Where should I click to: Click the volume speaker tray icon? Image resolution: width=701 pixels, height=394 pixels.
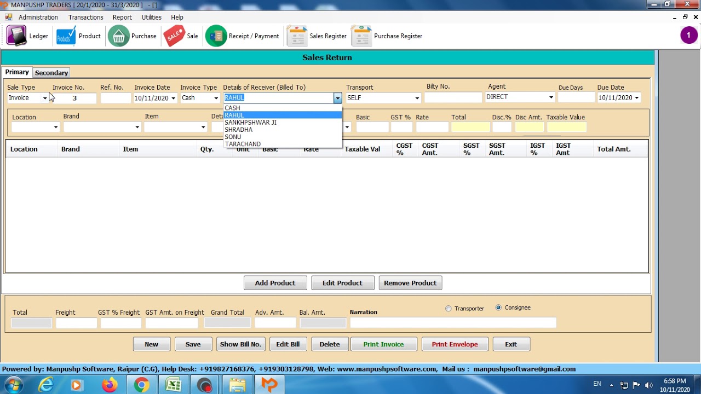(x=649, y=385)
